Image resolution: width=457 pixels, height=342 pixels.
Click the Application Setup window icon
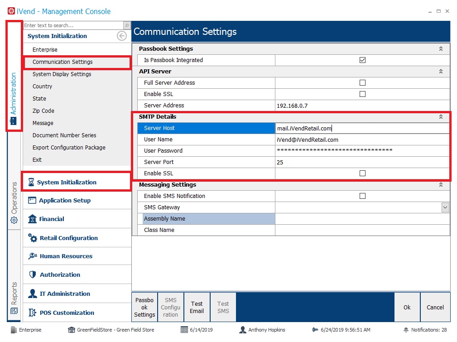coord(32,200)
